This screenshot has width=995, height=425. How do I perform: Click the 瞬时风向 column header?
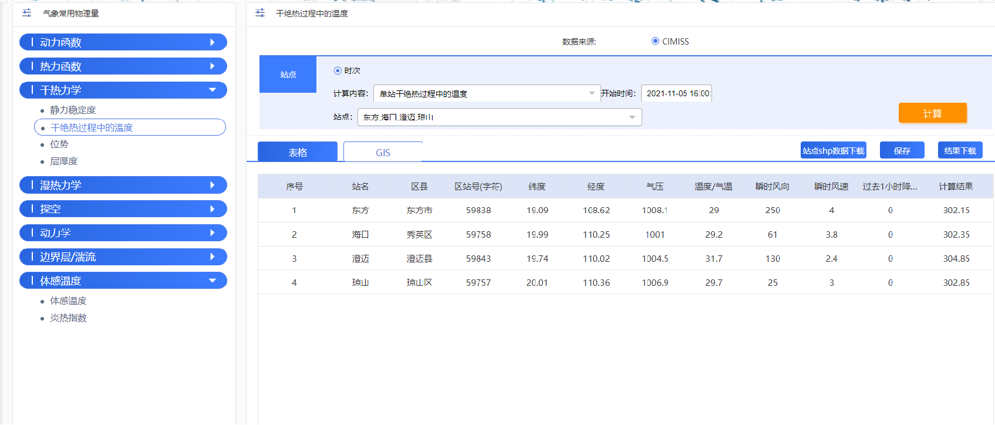tap(773, 186)
